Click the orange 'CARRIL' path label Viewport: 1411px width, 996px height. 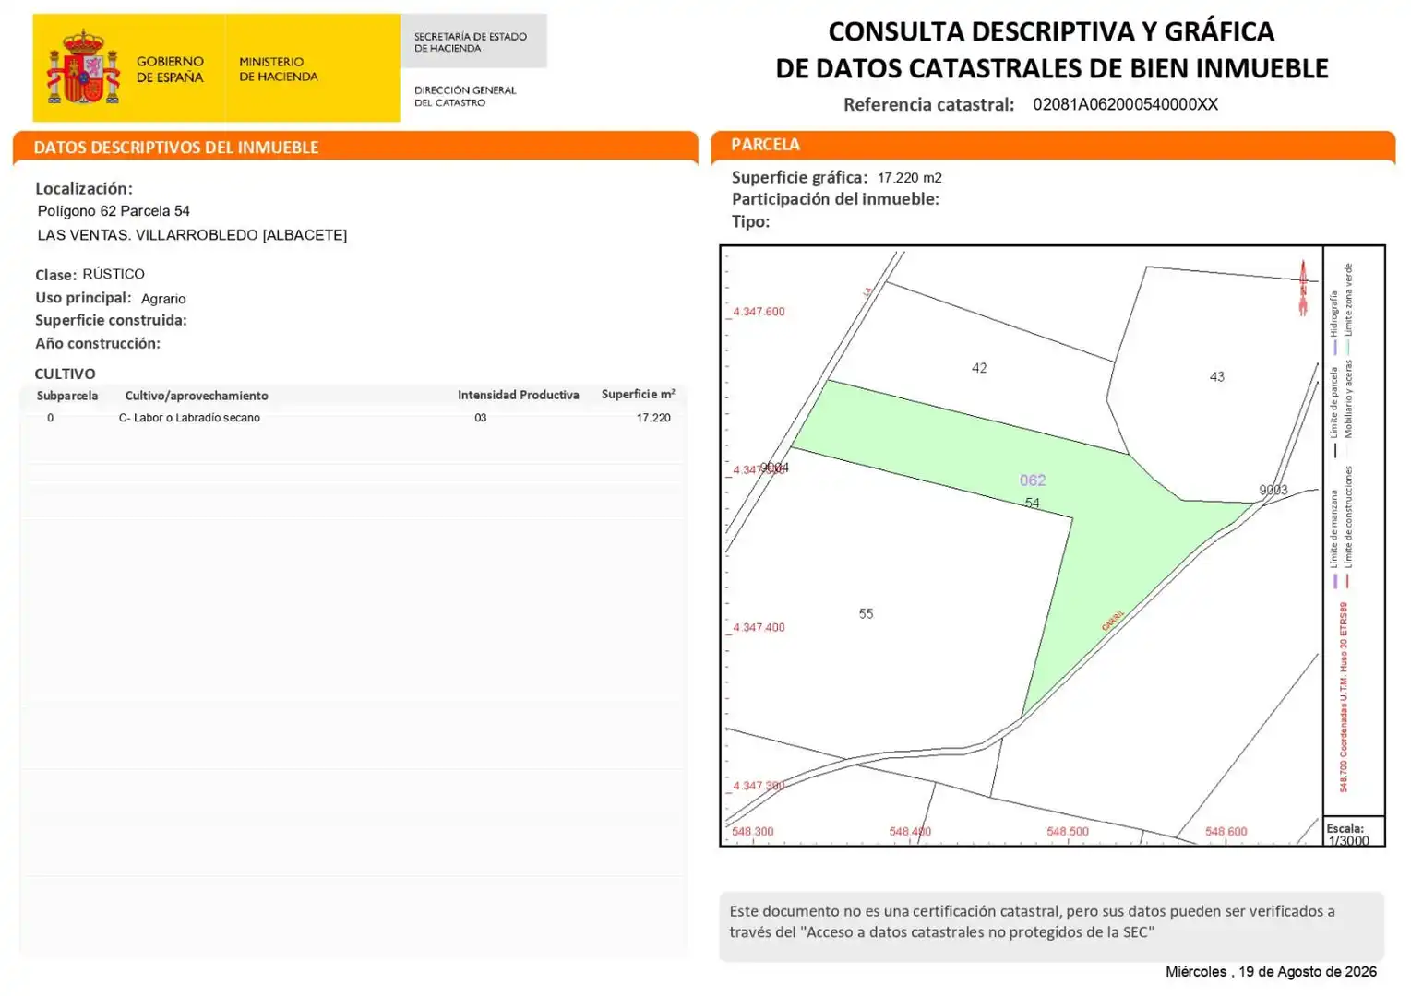tap(1113, 621)
